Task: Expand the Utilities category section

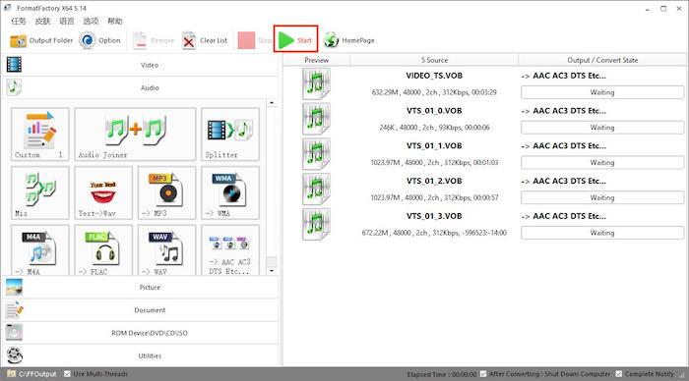Action: click(x=141, y=355)
